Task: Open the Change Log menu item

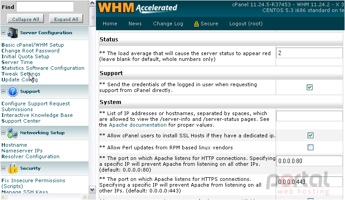Action: (x=168, y=24)
